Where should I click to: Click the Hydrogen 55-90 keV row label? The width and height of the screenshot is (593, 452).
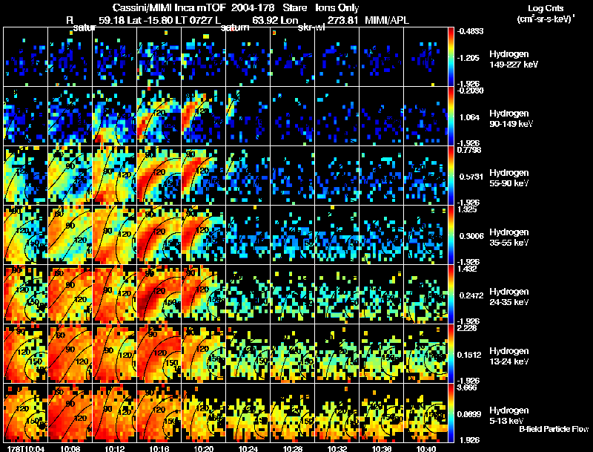pos(509,178)
